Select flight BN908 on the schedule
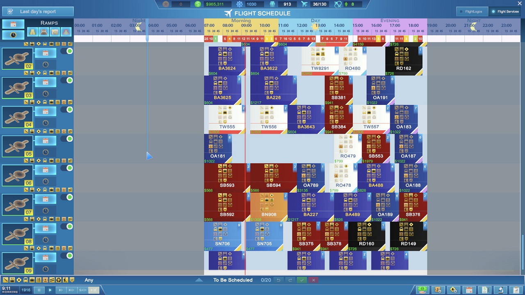Screen dimensions: 525x295 click(x=269, y=207)
